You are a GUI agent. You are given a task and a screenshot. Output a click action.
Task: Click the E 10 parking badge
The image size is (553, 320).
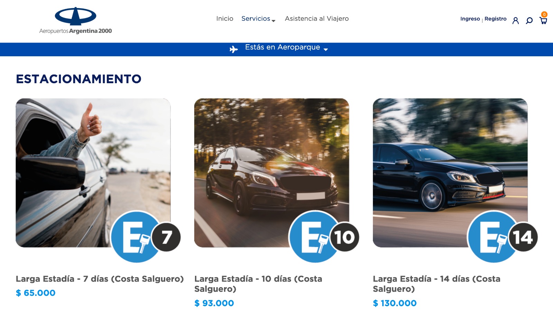[324, 237]
